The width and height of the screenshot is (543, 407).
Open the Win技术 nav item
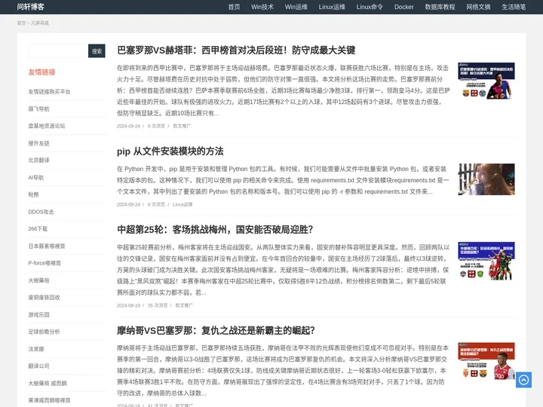tap(262, 7)
